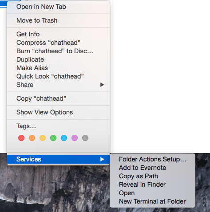Apply the orange tag color
Image resolution: width=210 pixels, height=212 pixels.
pyautogui.click(x=32, y=138)
